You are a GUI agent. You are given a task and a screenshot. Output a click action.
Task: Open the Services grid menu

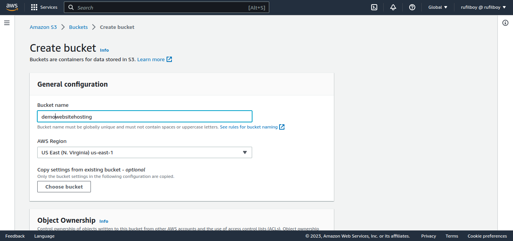click(44, 7)
